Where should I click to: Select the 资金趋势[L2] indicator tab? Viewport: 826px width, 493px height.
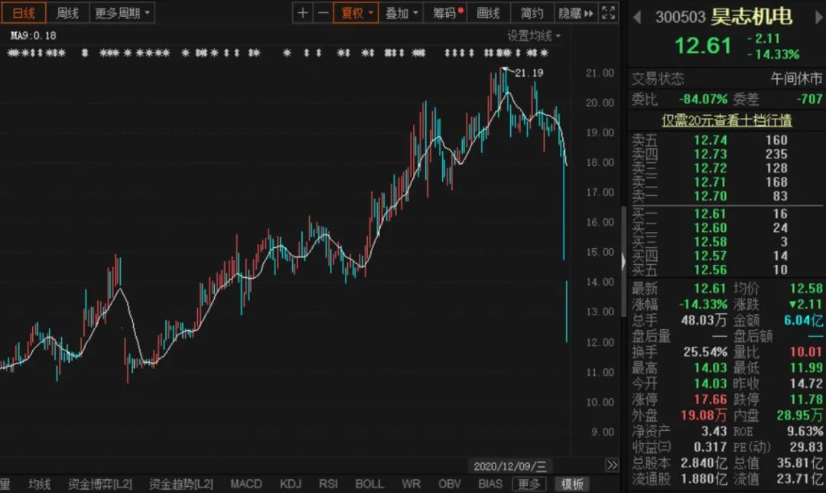pyautogui.click(x=180, y=484)
